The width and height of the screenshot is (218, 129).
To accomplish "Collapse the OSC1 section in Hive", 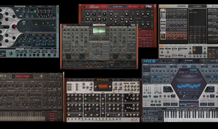I will click(144, 64).
